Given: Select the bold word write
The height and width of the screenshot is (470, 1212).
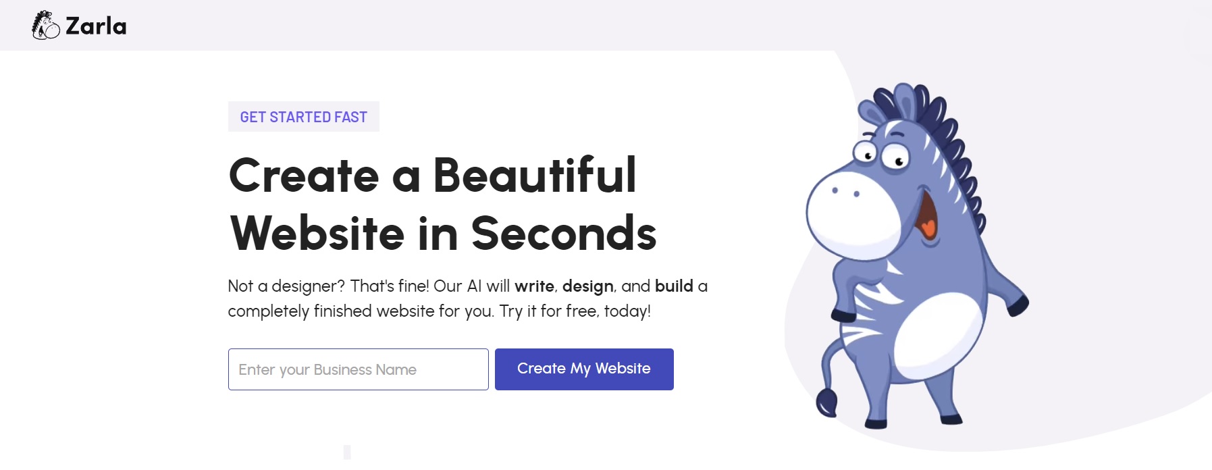Looking at the screenshot, I should tap(534, 286).
